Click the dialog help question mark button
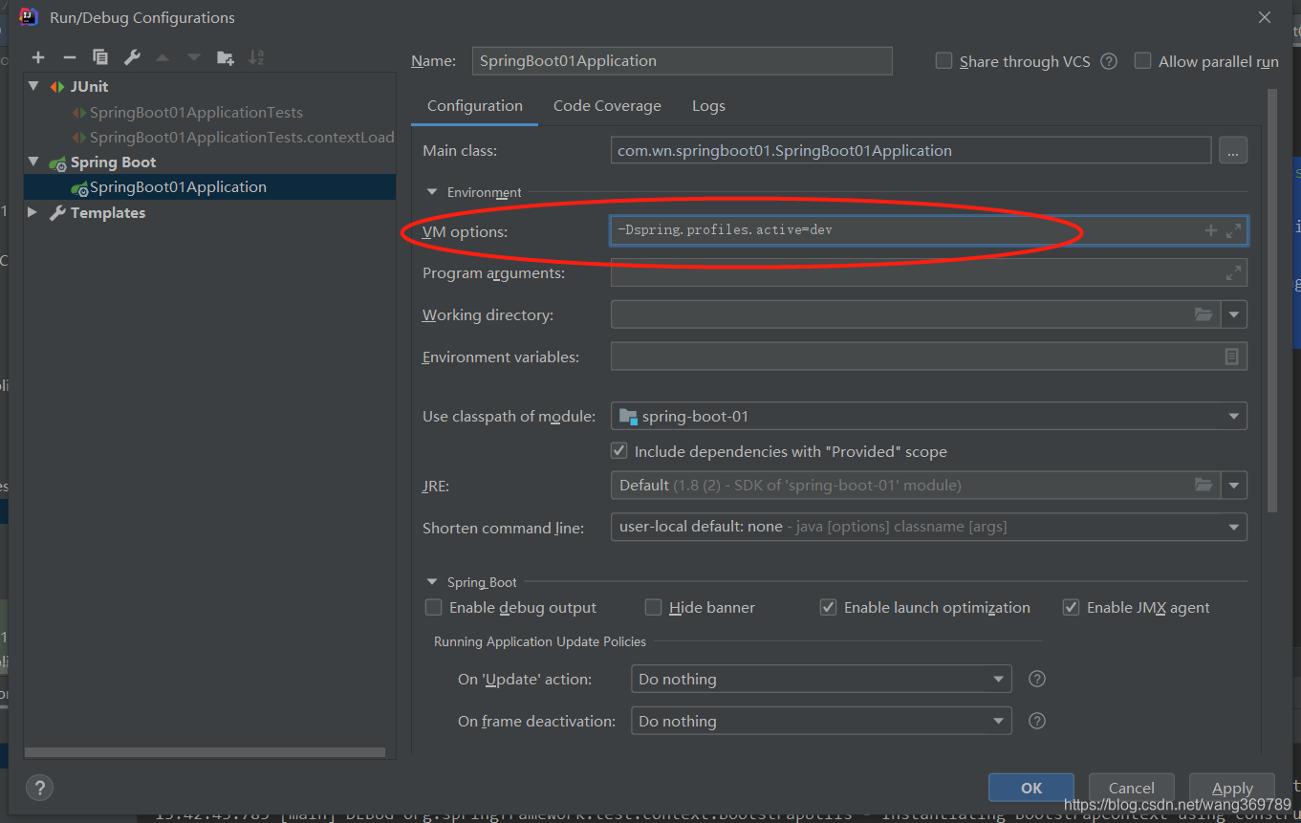This screenshot has width=1301, height=823. 39,788
